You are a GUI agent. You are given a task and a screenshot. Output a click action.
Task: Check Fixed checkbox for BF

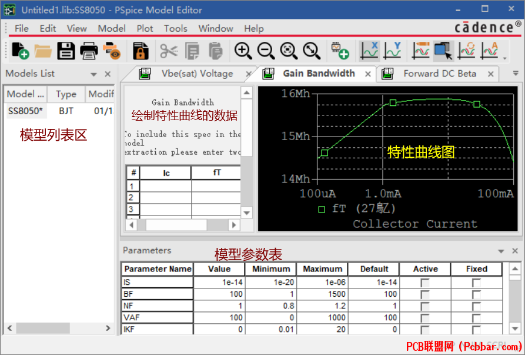pos(476,294)
